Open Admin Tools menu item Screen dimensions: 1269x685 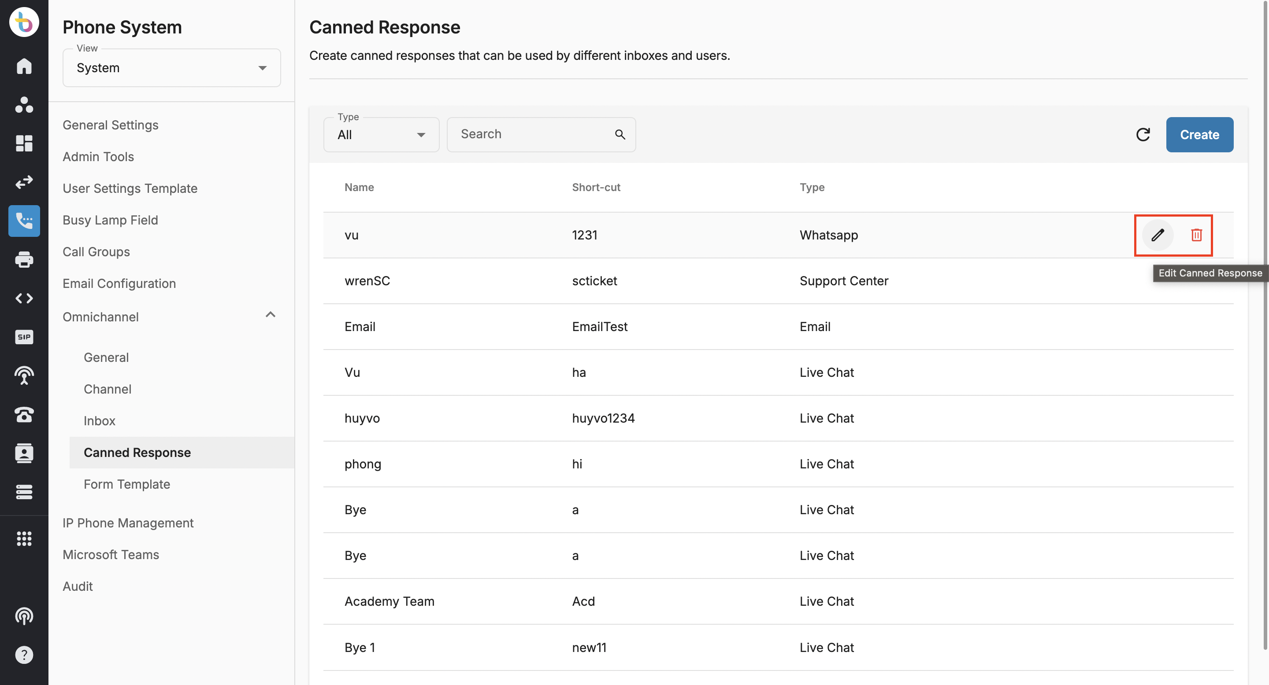98,156
